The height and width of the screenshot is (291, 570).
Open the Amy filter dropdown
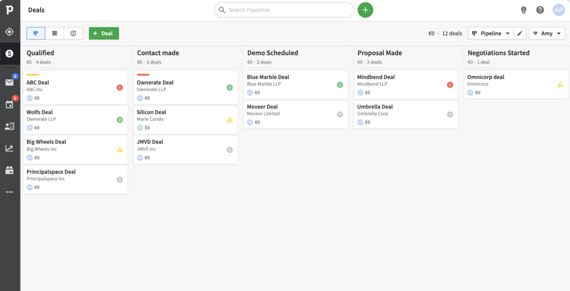(547, 33)
